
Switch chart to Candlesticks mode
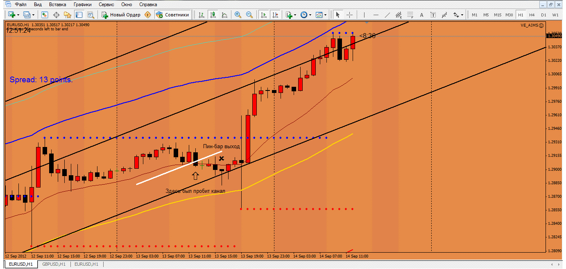point(213,15)
